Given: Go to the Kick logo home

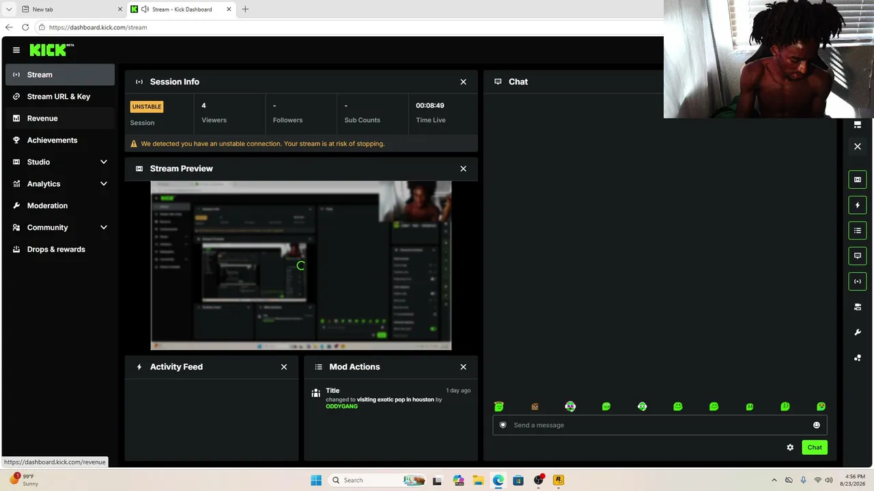Looking at the screenshot, I should [x=51, y=50].
